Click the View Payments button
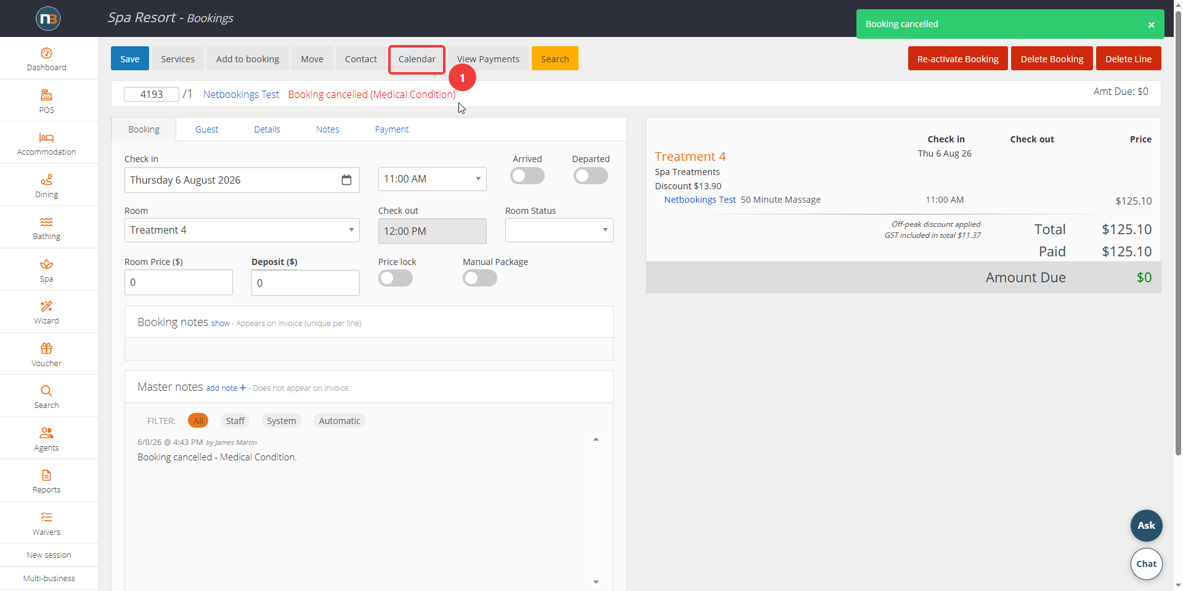The image size is (1183, 591). click(x=488, y=59)
